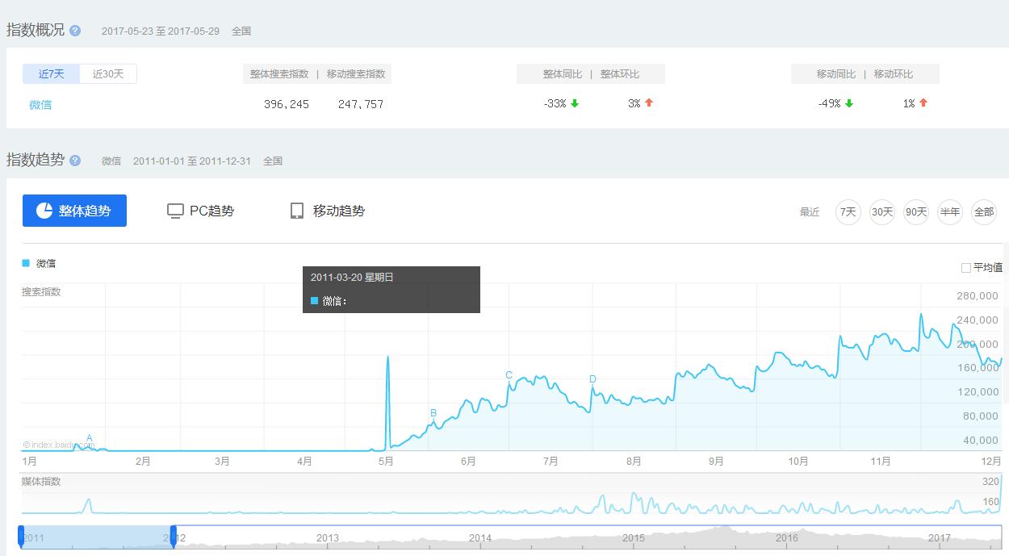The width and height of the screenshot is (1009, 556).
Task: Select 移动搜索指数 metric
Action: (x=357, y=73)
